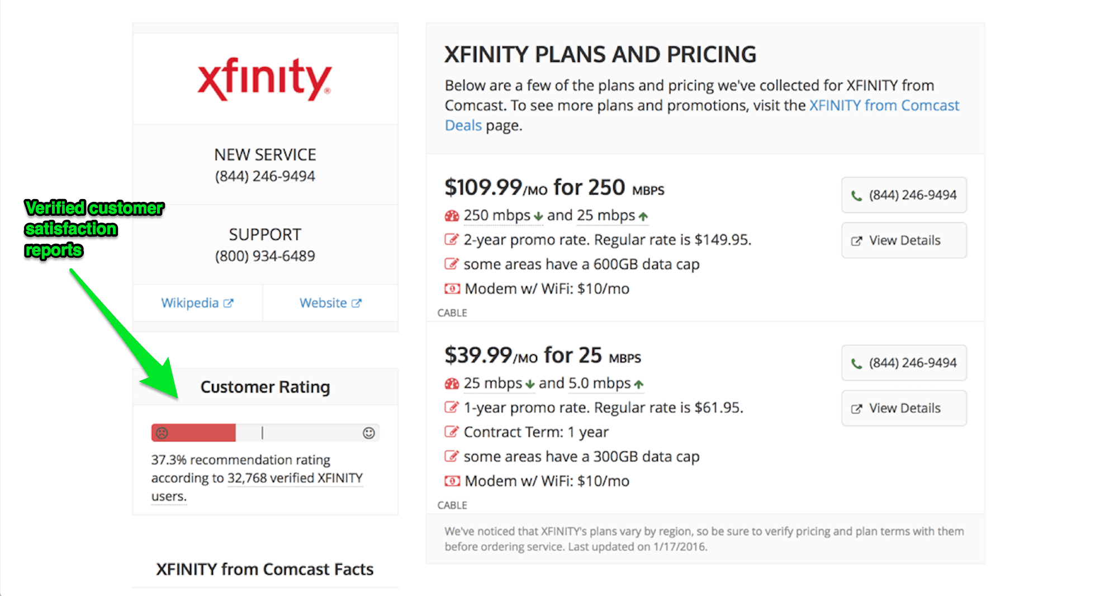Click edit icon next to Contract Term
The height and width of the screenshot is (596, 1119).
click(x=451, y=432)
